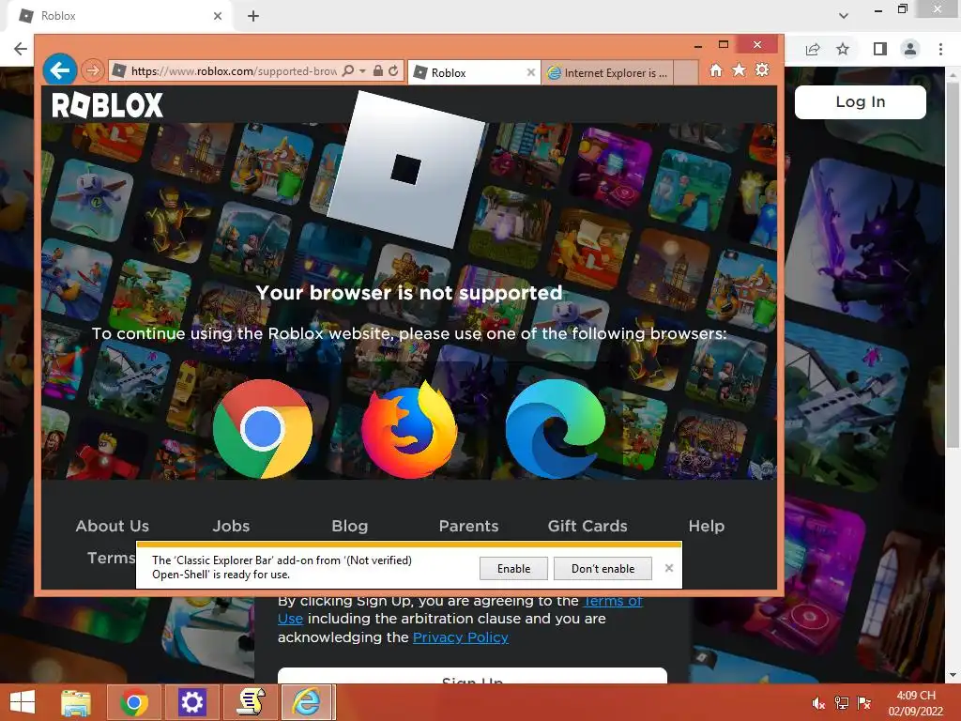Click the Sign Up button in Chrome window
961x721 pixels.
472,676
